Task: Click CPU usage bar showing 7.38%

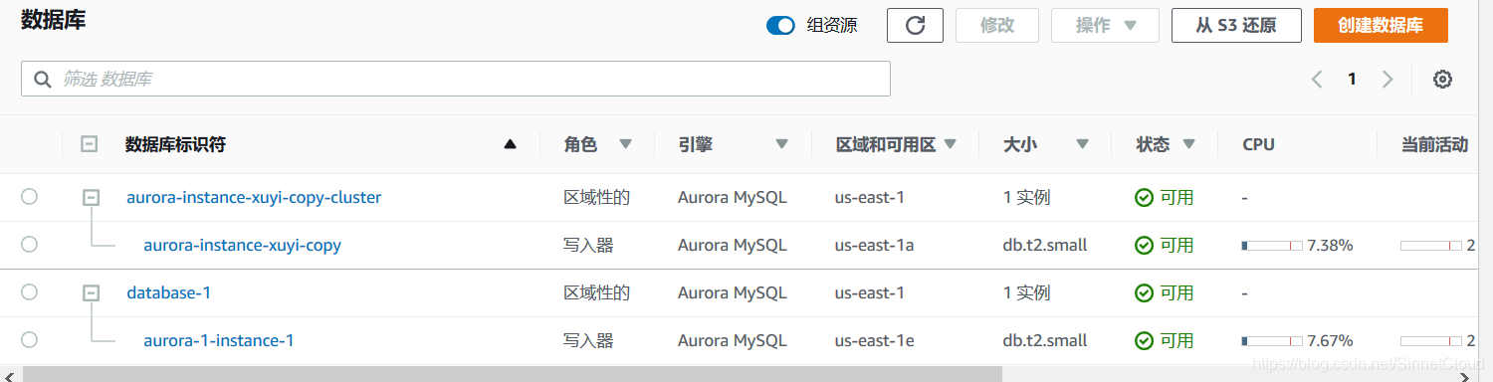Action: pyautogui.click(x=1272, y=245)
